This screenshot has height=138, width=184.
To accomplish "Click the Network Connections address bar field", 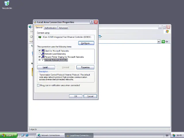I will click(128, 41).
